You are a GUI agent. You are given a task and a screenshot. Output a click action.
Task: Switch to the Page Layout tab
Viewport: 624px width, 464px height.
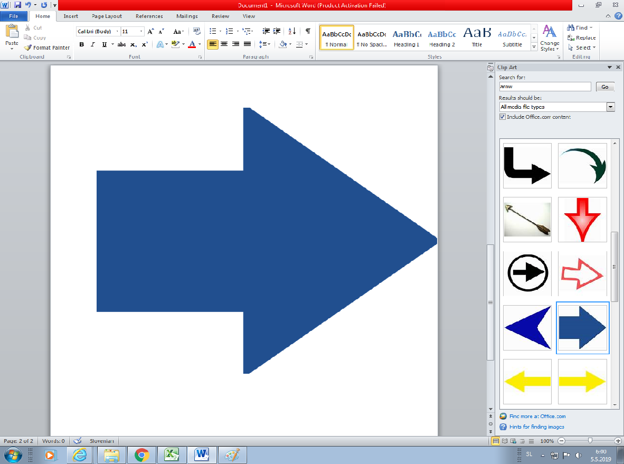point(106,16)
